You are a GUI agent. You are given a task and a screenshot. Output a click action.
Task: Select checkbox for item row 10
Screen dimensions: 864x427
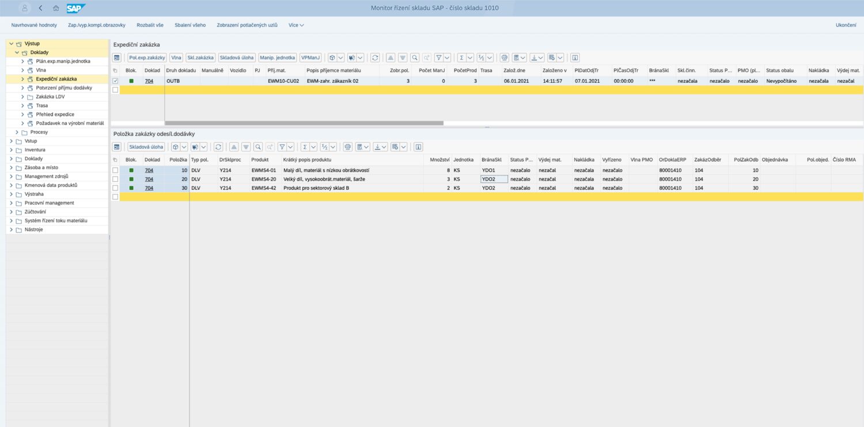coord(116,170)
